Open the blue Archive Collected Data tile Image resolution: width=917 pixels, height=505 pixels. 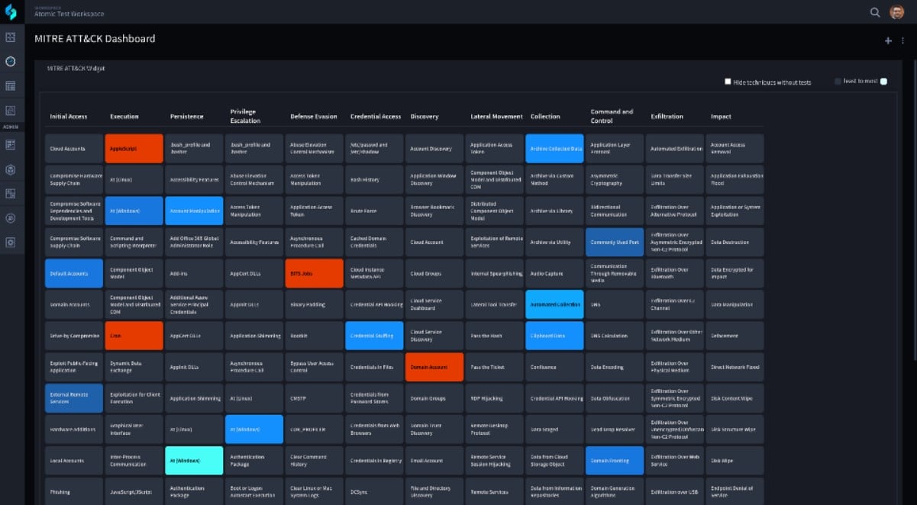(x=554, y=148)
